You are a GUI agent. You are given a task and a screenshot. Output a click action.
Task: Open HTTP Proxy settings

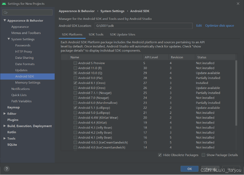pyautogui.click(x=24, y=51)
